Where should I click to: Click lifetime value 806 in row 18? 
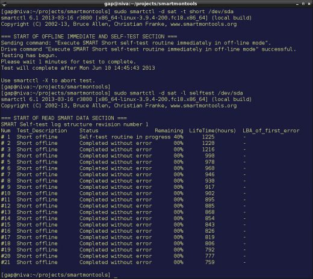(209, 244)
